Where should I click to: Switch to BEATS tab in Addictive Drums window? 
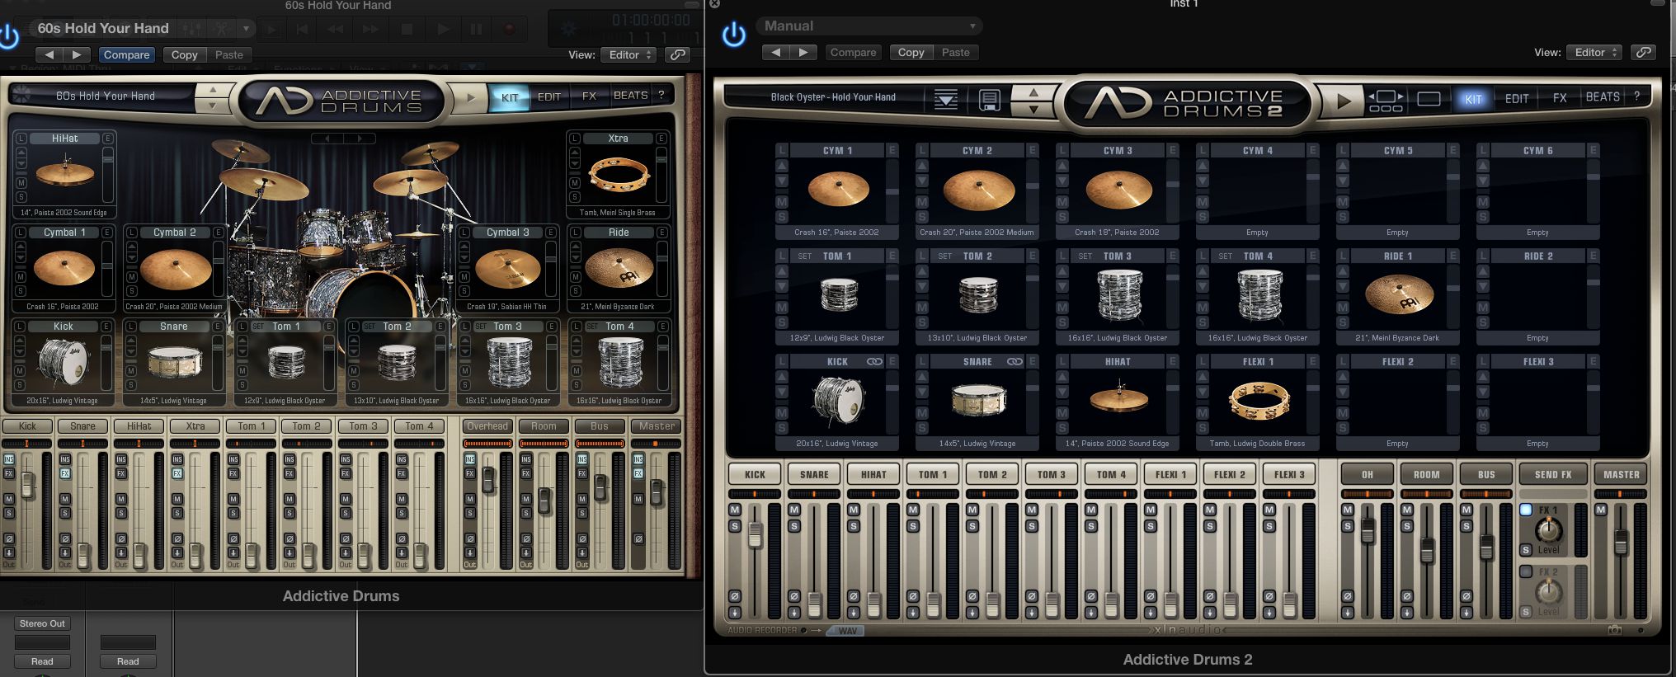point(630,96)
